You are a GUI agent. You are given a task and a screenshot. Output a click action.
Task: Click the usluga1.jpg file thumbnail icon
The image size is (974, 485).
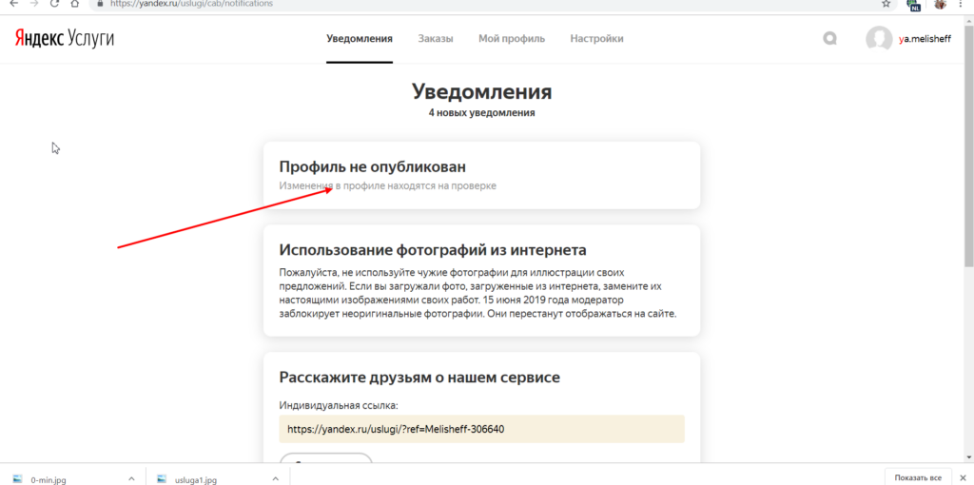tap(162, 478)
